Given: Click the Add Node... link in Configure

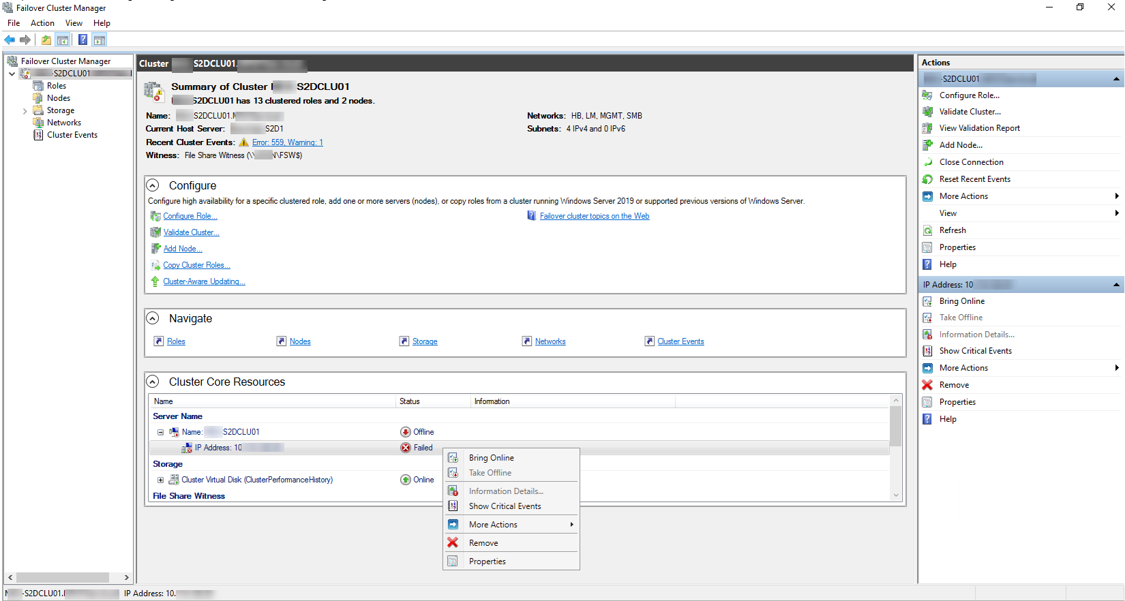Looking at the screenshot, I should [x=183, y=249].
